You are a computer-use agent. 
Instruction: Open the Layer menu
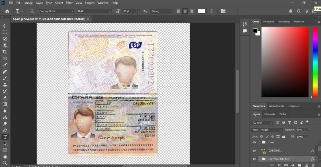[x=39, y=3]
